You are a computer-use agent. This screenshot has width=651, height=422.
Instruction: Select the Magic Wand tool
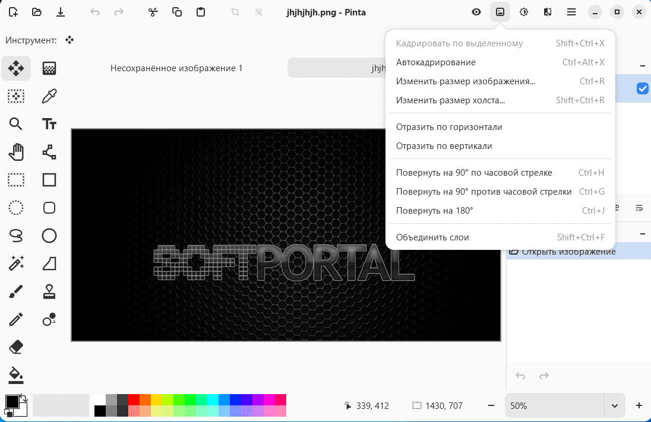pyautogui.click(x=16, y=264)
